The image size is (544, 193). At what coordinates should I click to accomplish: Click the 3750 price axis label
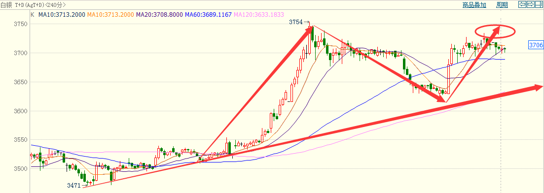coord(20,24)
